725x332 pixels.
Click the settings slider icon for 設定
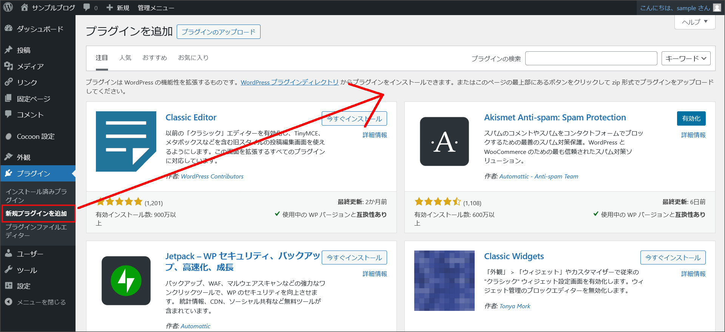(8, 286)
